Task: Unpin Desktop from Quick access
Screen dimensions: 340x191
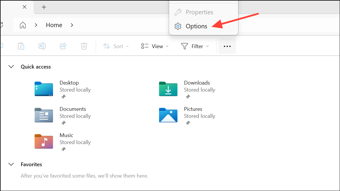Action: 63,97
